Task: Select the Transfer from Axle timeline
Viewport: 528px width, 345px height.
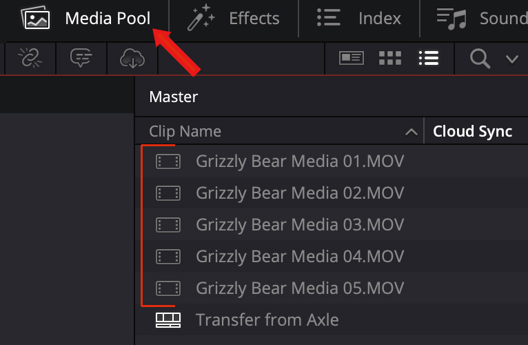Action: click(x=267, y=319)
